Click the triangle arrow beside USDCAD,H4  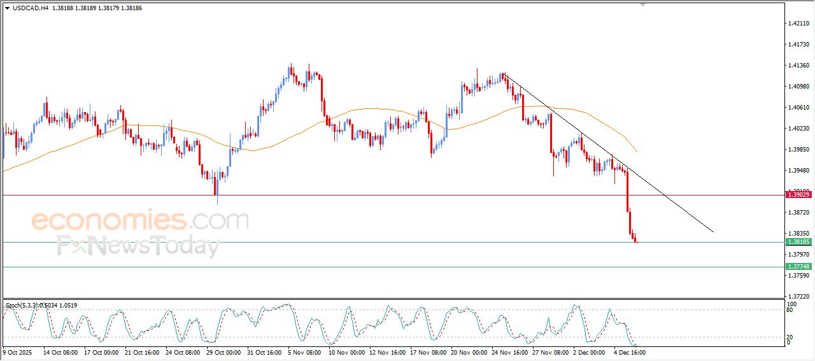click(8, 7)
